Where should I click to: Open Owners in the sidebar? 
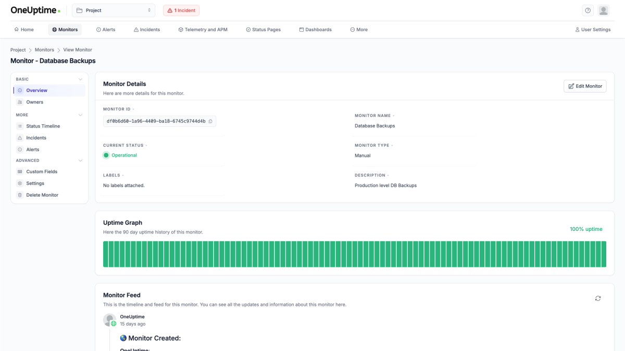tap(49, 102)
